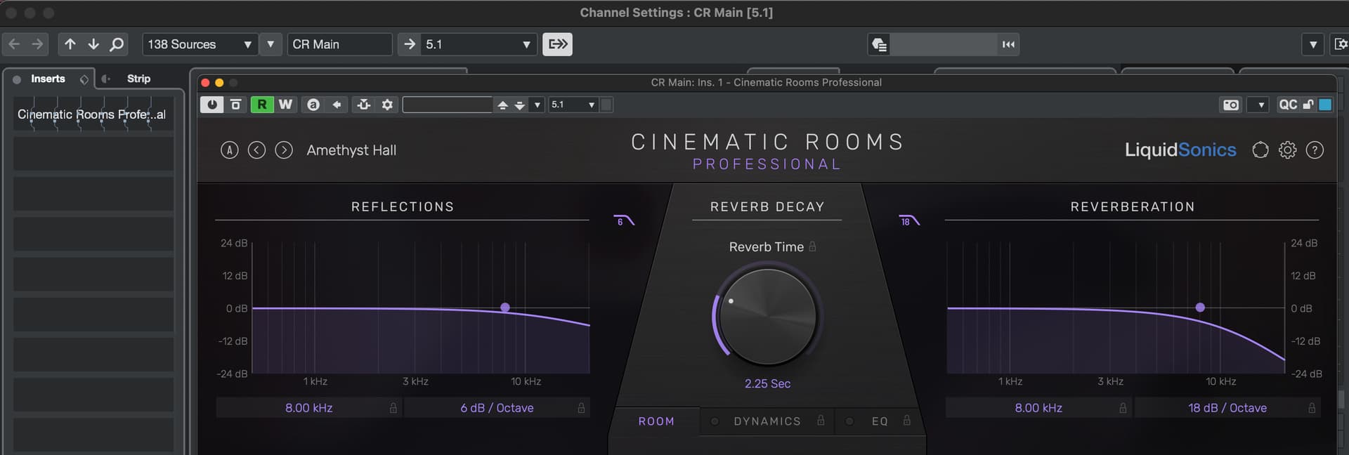
Task: Open the top-right functions dropdown arrow
Action: [1312, 44]
